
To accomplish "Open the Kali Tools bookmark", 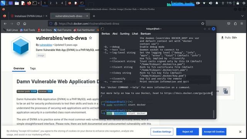I will [x=27, y=30].
